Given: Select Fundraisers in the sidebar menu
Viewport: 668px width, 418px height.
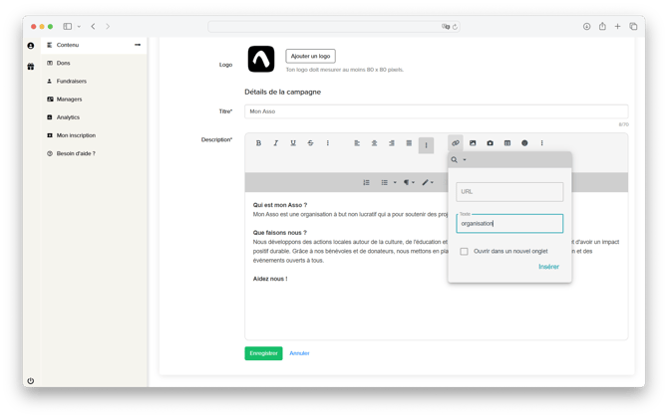Looking at the screenshot, I should point(71,81).
